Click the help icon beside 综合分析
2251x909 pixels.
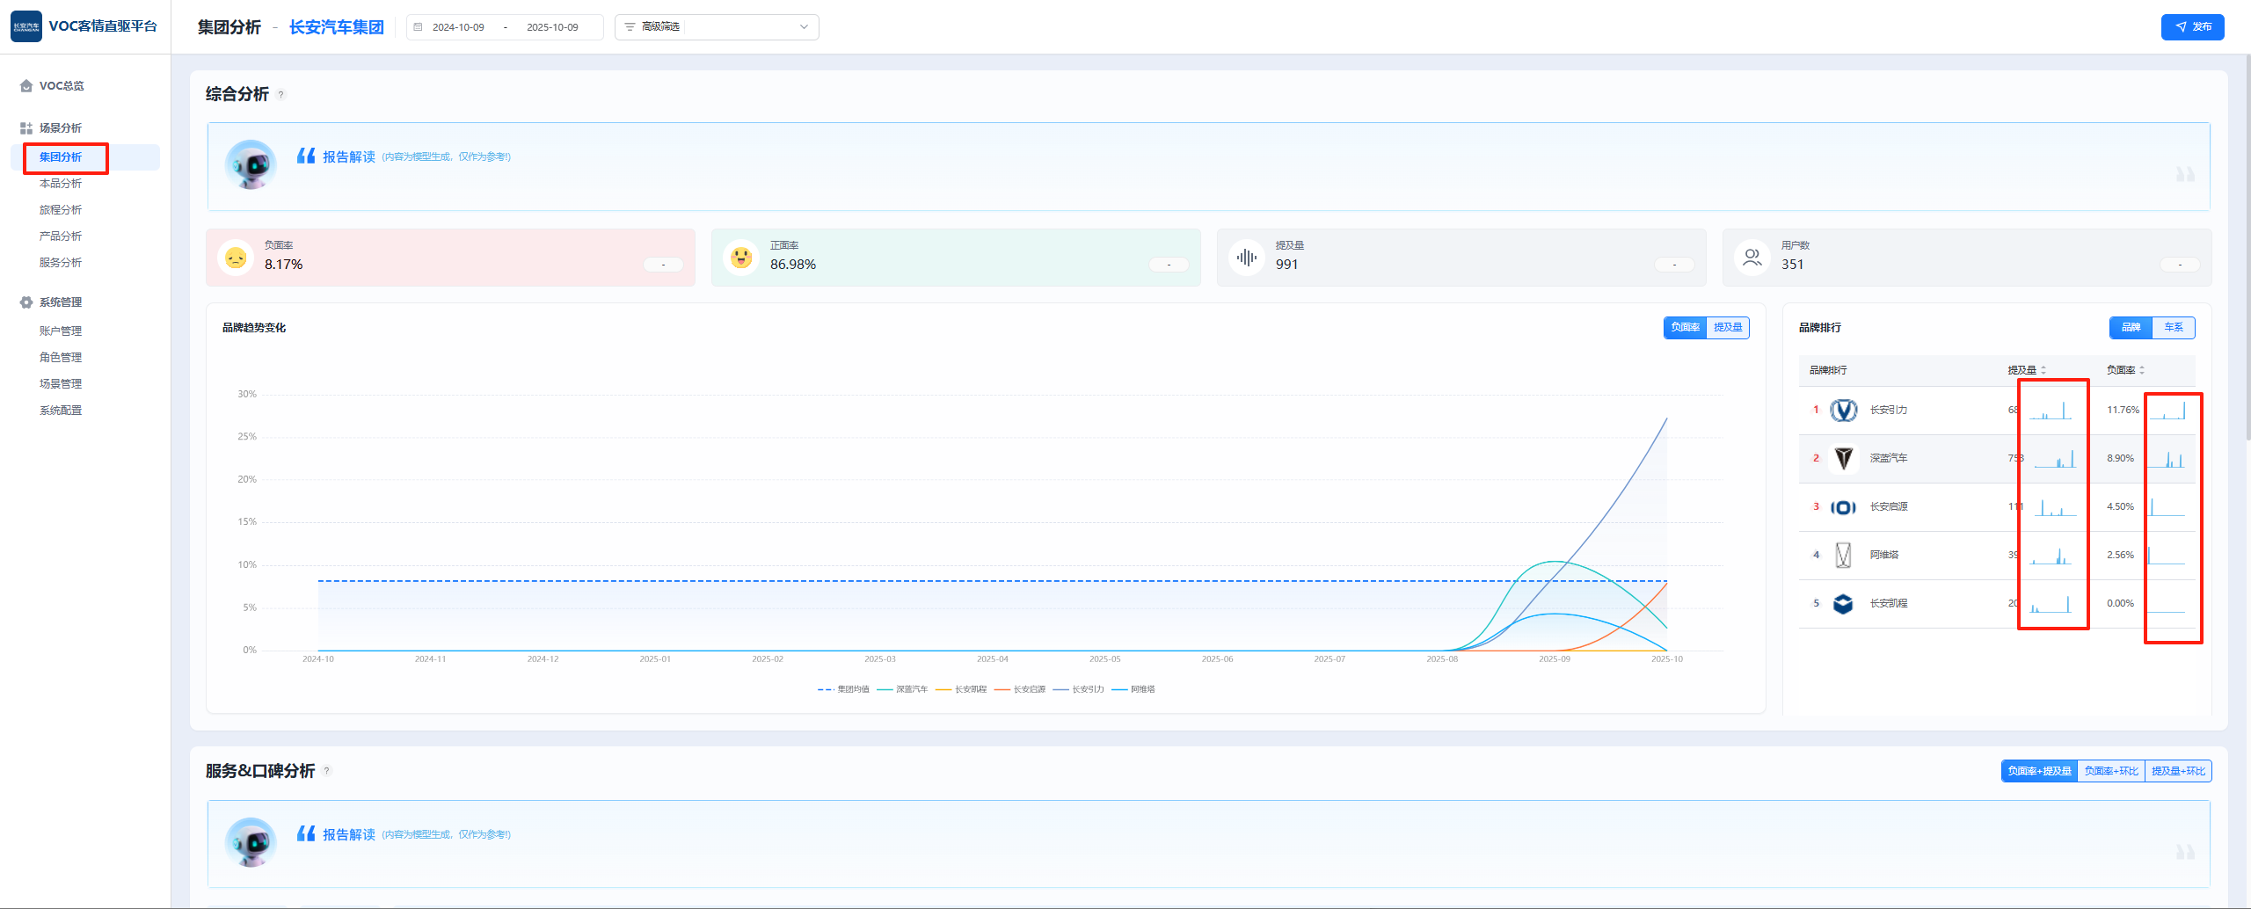tap(281, 95)
